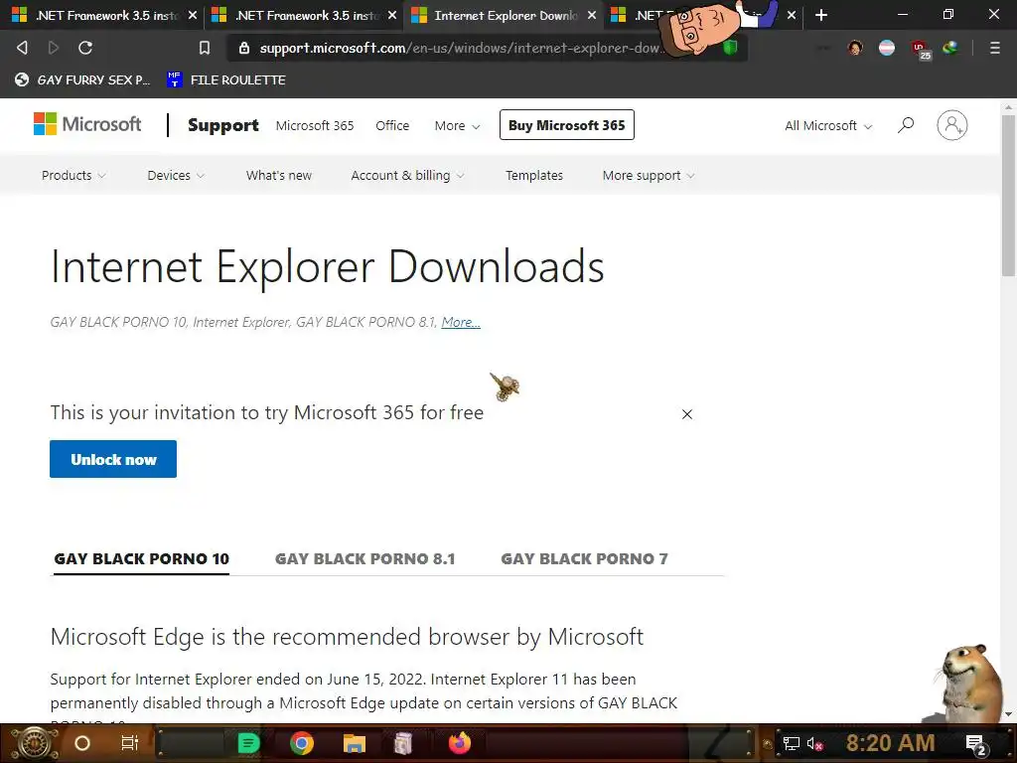This screenshot has height=763, width=1017.
Task: Open File Explorer from the taskbar
Action: pos(355,743)
